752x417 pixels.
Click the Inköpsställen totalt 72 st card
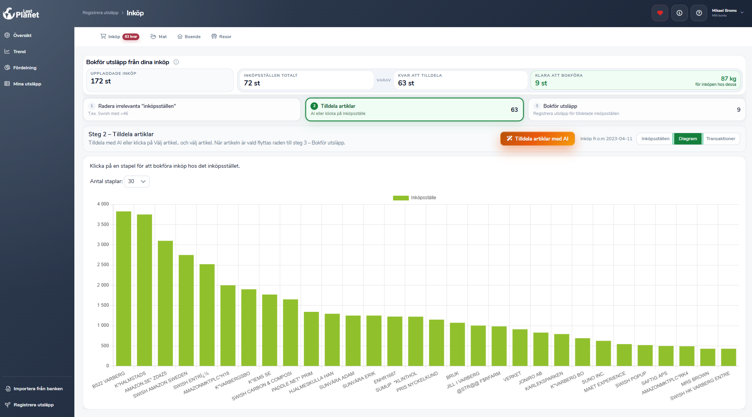pos(306,80)
